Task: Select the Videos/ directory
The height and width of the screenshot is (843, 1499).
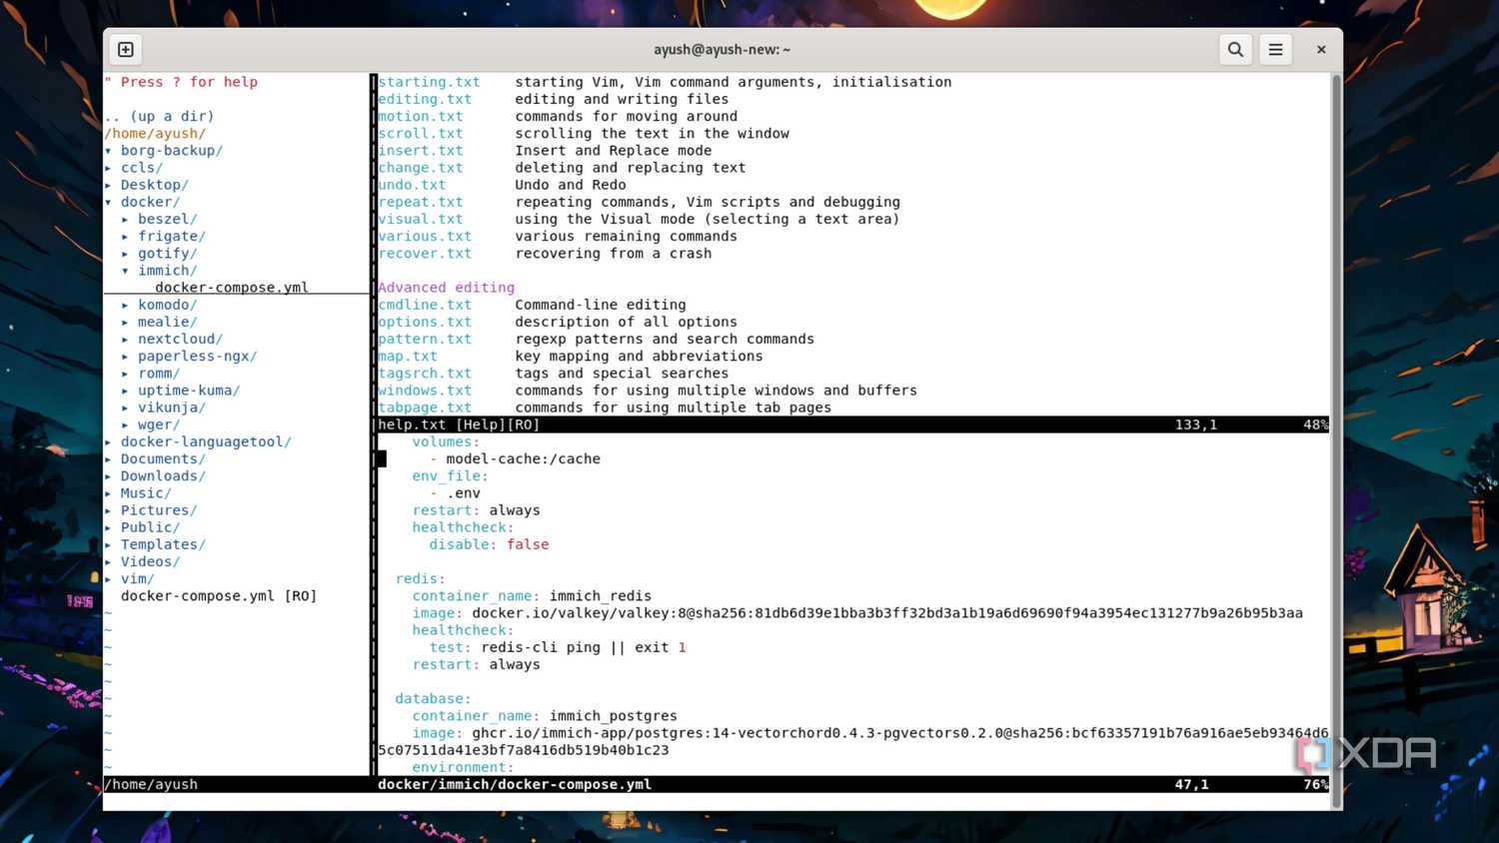Action: [150, 561]
